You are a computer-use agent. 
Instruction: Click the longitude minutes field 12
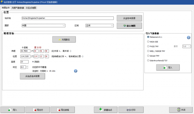tap(41, 56)
